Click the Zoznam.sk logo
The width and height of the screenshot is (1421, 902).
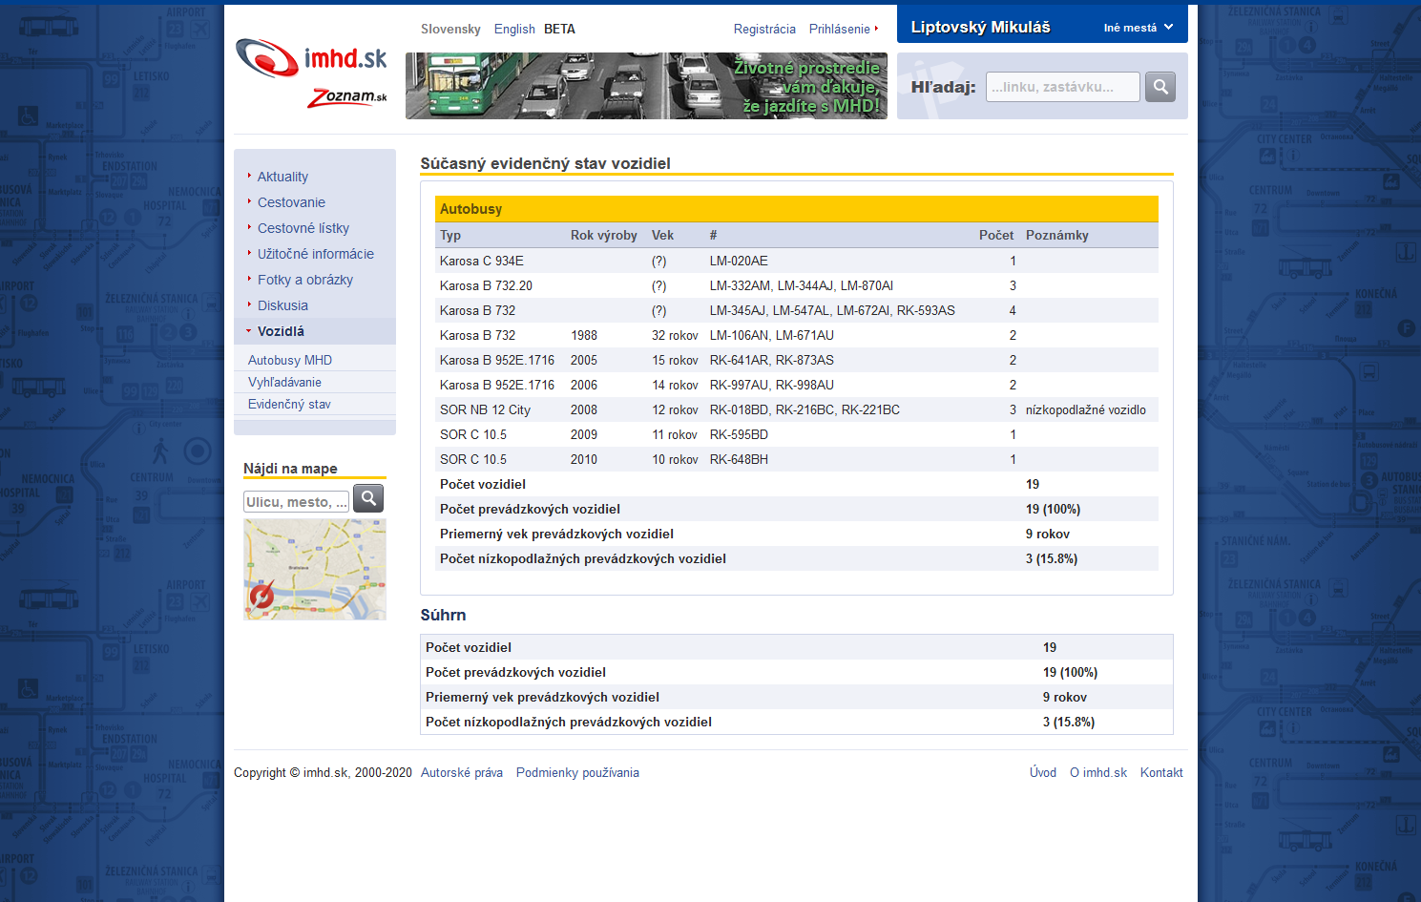347,97
